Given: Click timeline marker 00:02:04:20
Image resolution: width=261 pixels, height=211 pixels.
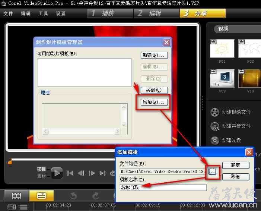Looking at the screenshot, I should [58, 205].
